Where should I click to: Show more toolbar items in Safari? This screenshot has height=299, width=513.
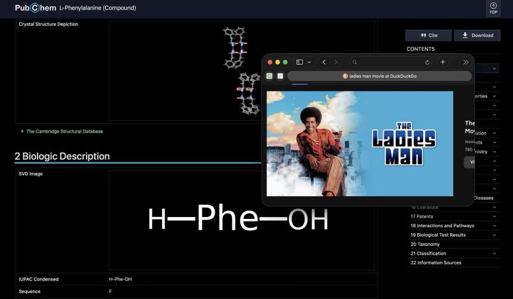[x=465, y=62]
